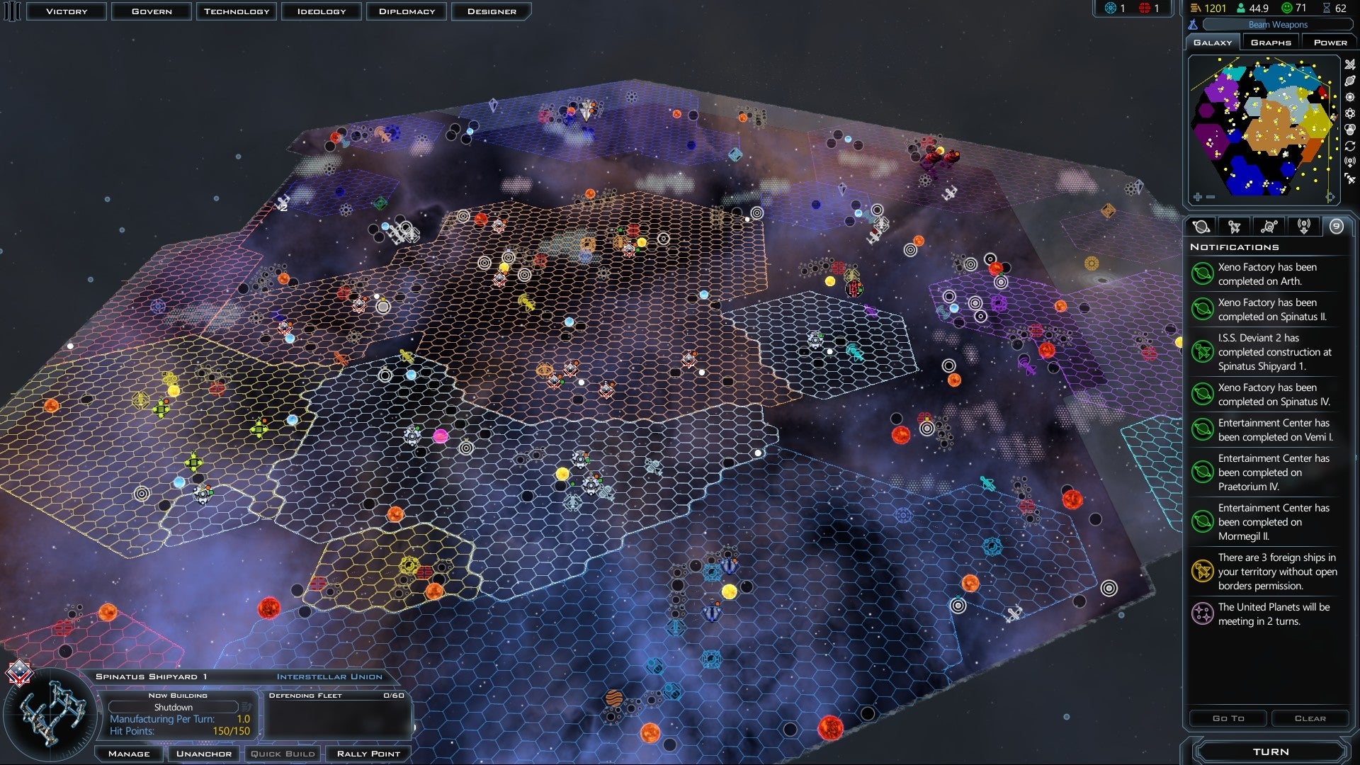Click Entertainment Center on Vemi I notification icon
Screen dimensions: 1360x765
(1203, 429)
